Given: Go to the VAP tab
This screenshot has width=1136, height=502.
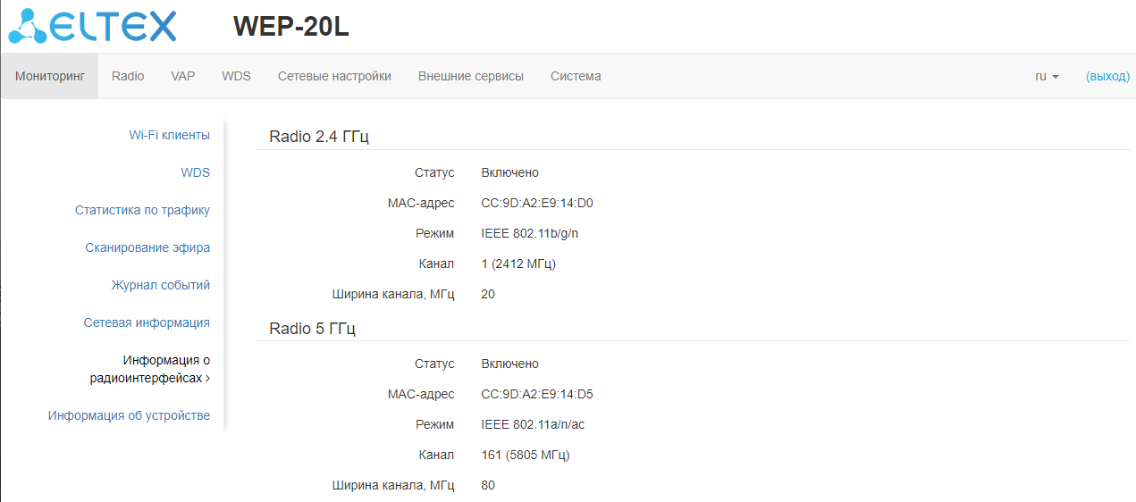Looking at the screenshot, I should tap(183, 77).
